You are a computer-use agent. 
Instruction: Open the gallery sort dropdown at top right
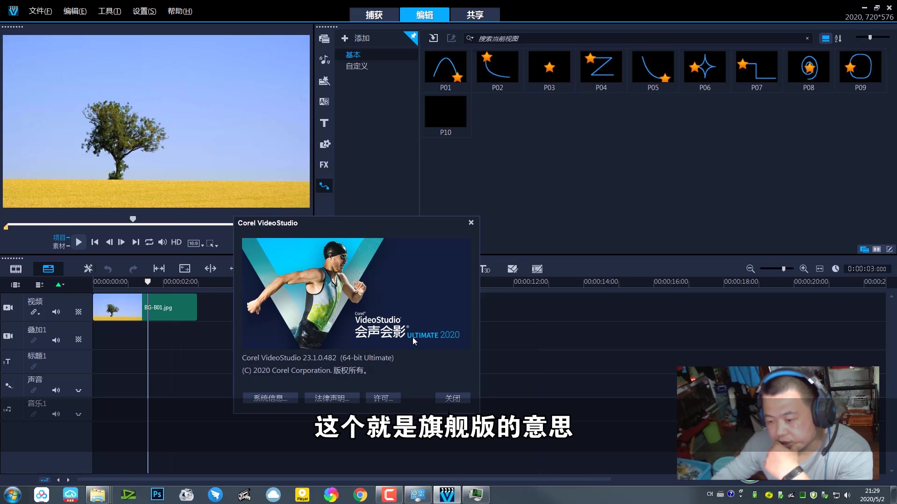839,38
